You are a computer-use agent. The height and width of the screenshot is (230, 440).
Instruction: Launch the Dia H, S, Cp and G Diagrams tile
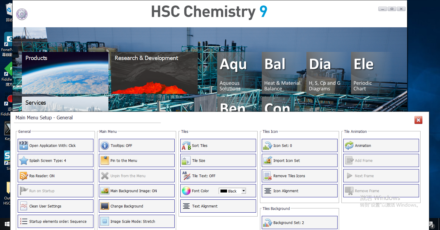(327, 73)
